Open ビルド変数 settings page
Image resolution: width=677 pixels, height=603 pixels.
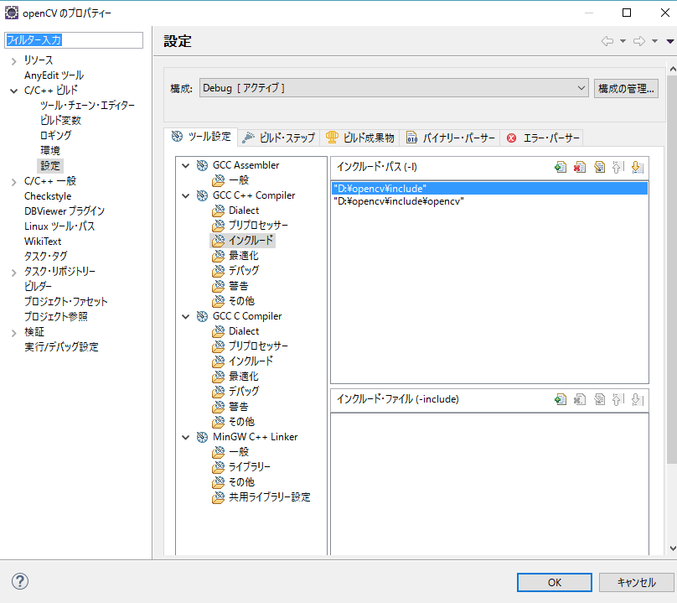coord(60,121)
